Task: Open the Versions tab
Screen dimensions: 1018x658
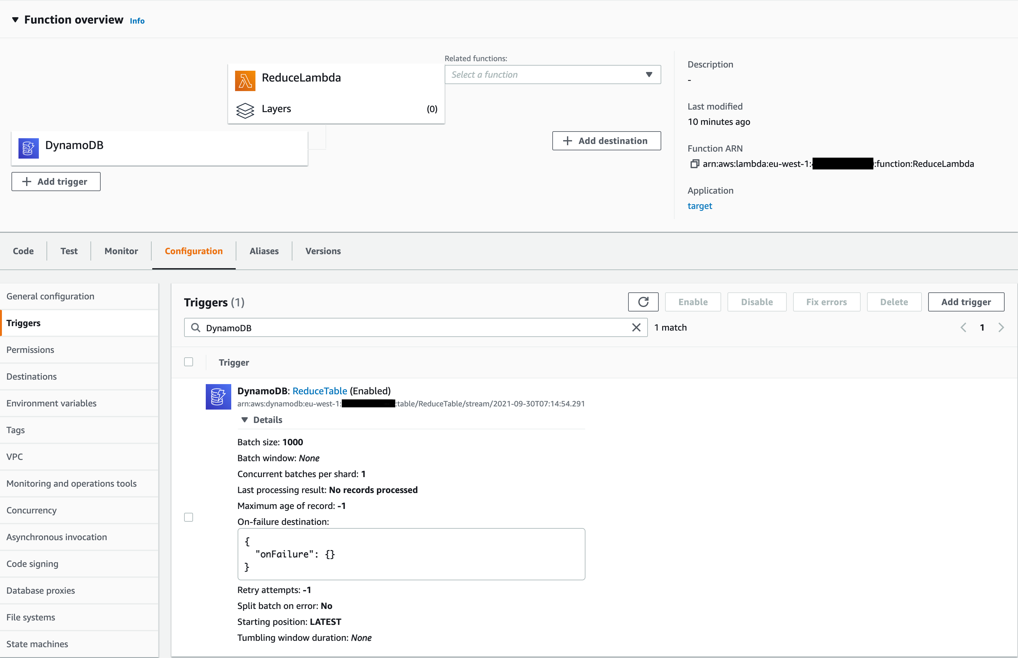Action: 323,251
